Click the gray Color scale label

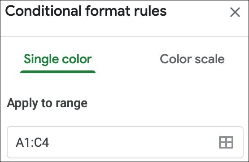pyautogui.click(x=192, y=59)
